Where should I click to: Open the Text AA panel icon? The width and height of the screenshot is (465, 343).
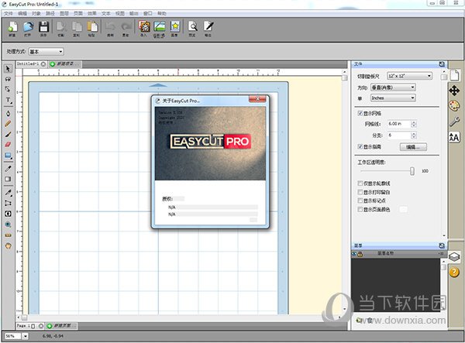tap(454, 137)
